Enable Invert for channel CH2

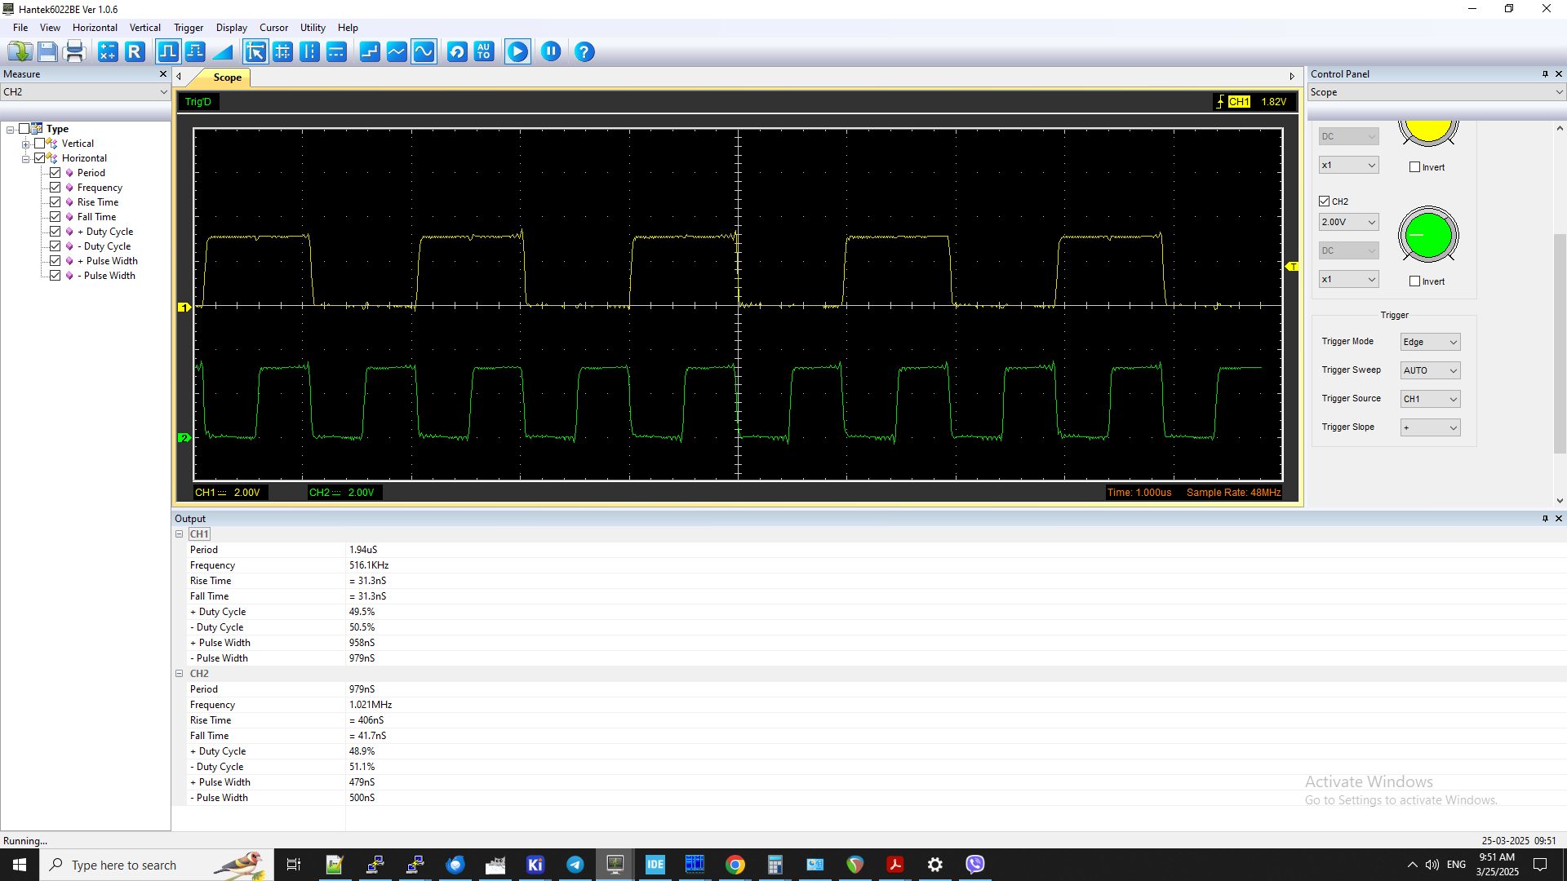point(1415,281)
